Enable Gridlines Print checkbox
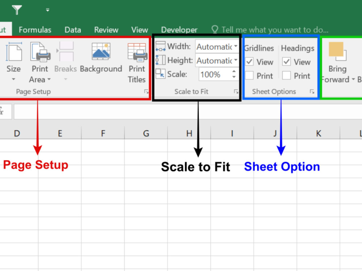Viewport: 362px width, 271px height. pos(249,76)
